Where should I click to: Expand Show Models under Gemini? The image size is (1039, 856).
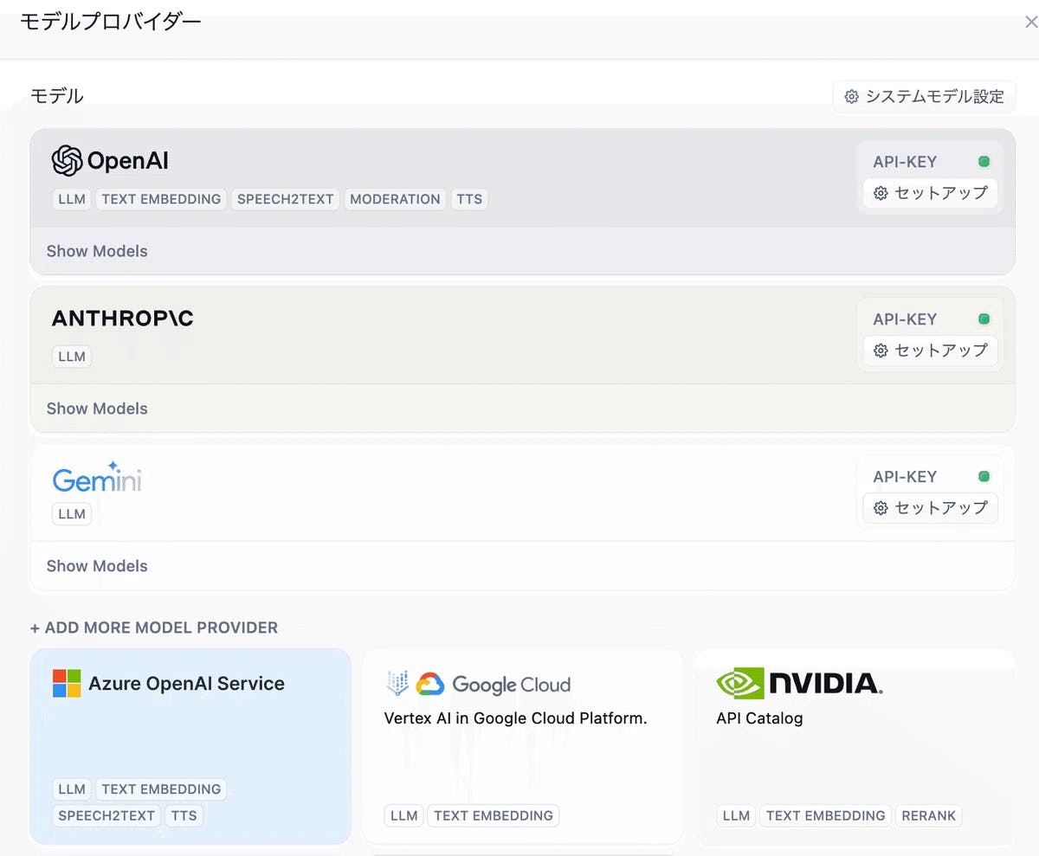click(97, 566)
